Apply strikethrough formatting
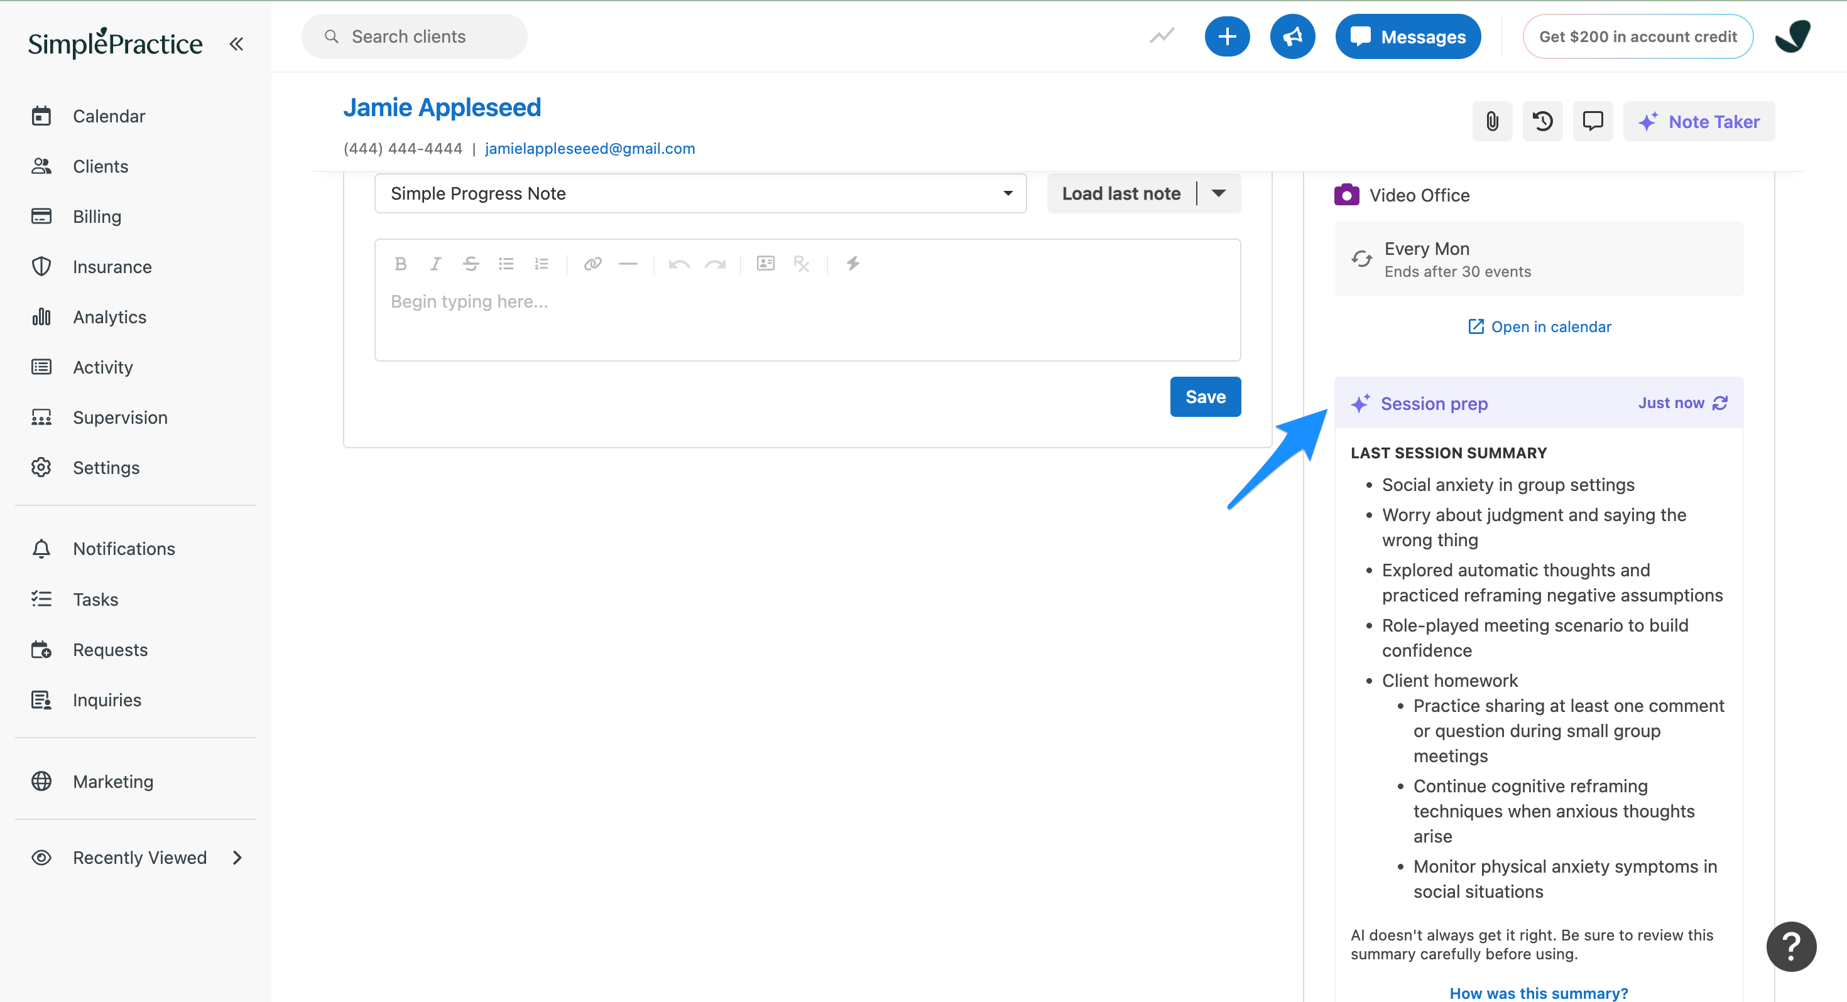Screen dimensions: 1847x1002 471,264
